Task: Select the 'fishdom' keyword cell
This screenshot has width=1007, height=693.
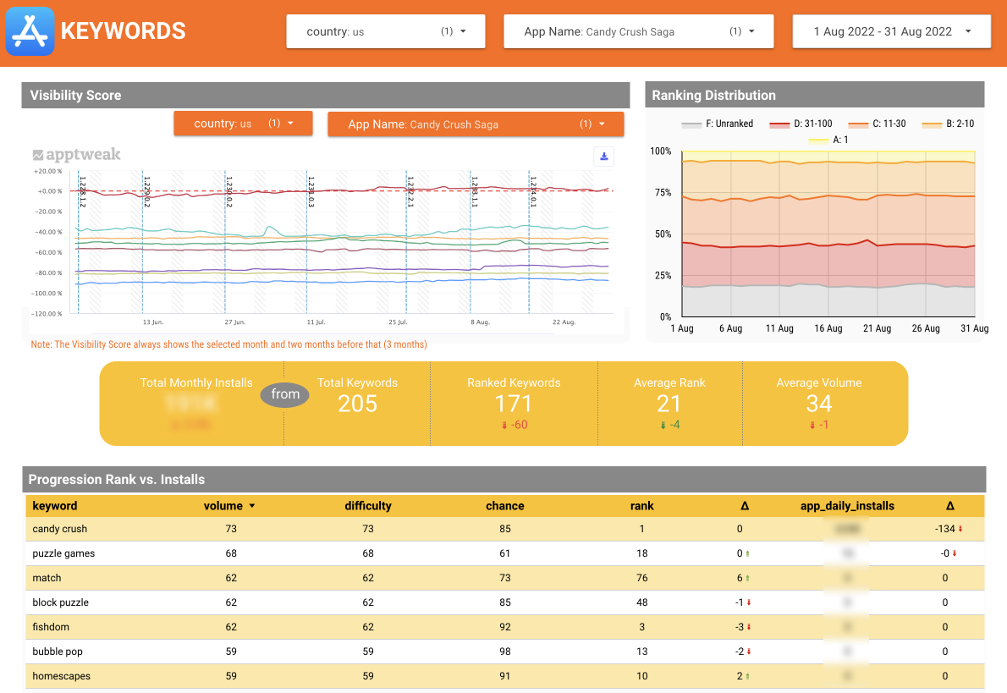Action: (51, 627)
